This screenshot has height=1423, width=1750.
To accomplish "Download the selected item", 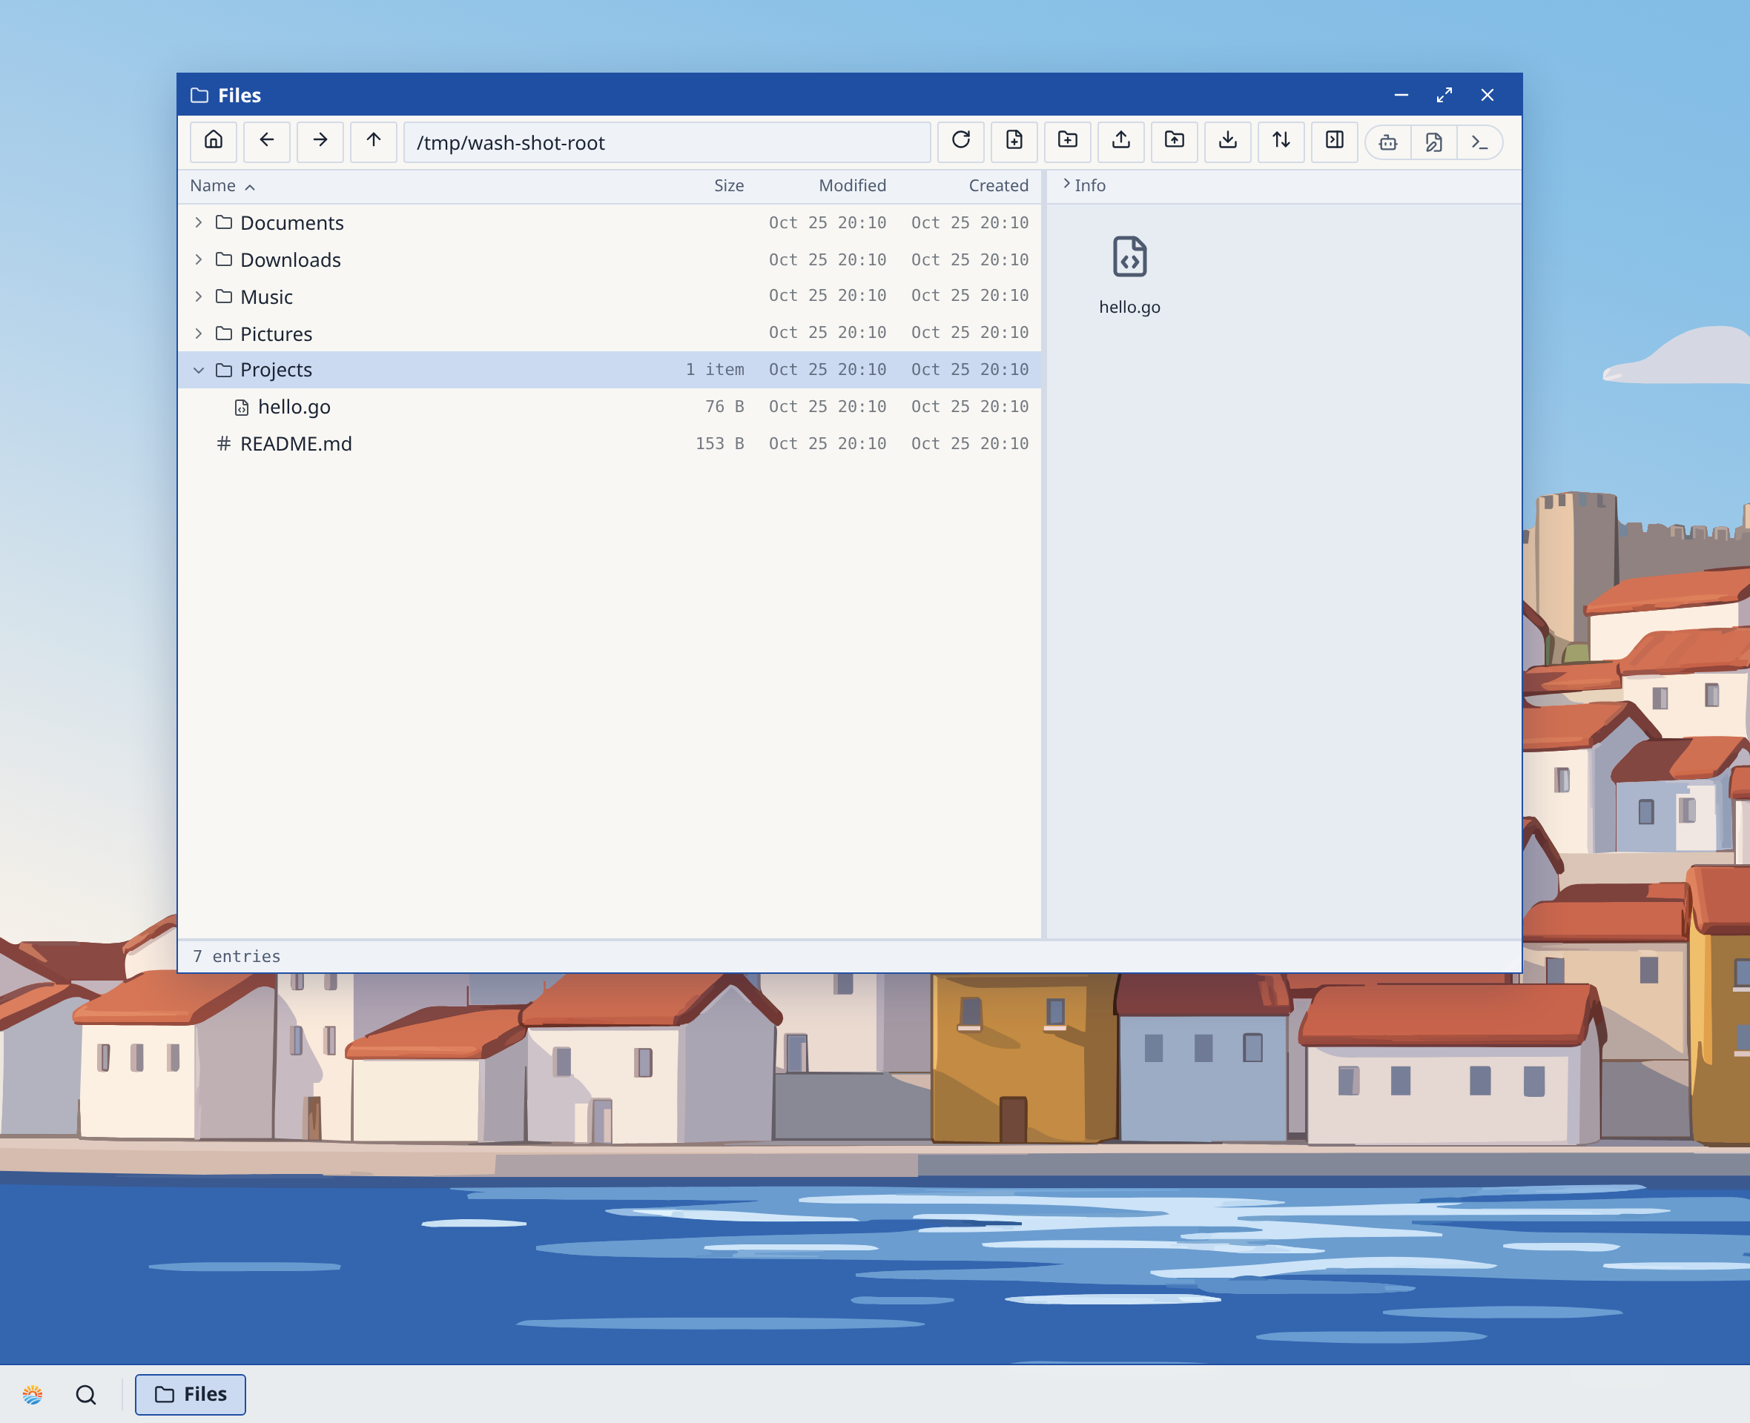I will click(1226, 142).
